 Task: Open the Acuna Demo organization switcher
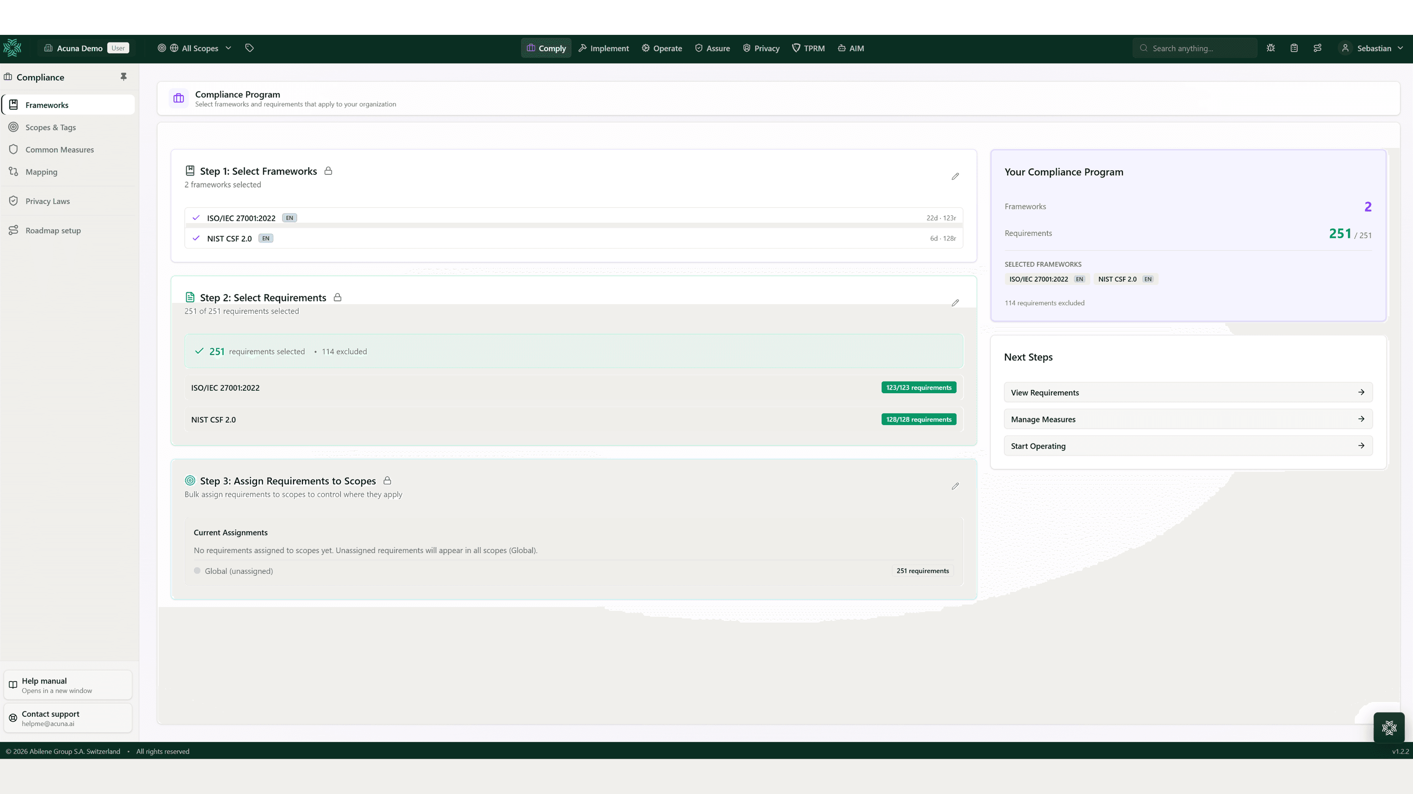tap(87, 48)
